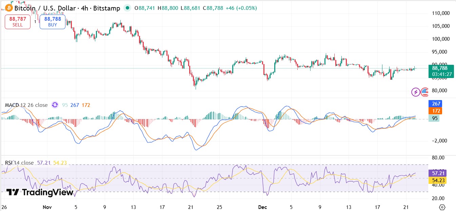Image resolution: width=456 pixels, height=211 pixels.
Task: Click the BUY button showing 88,788
Action: (x=52, y=21)
